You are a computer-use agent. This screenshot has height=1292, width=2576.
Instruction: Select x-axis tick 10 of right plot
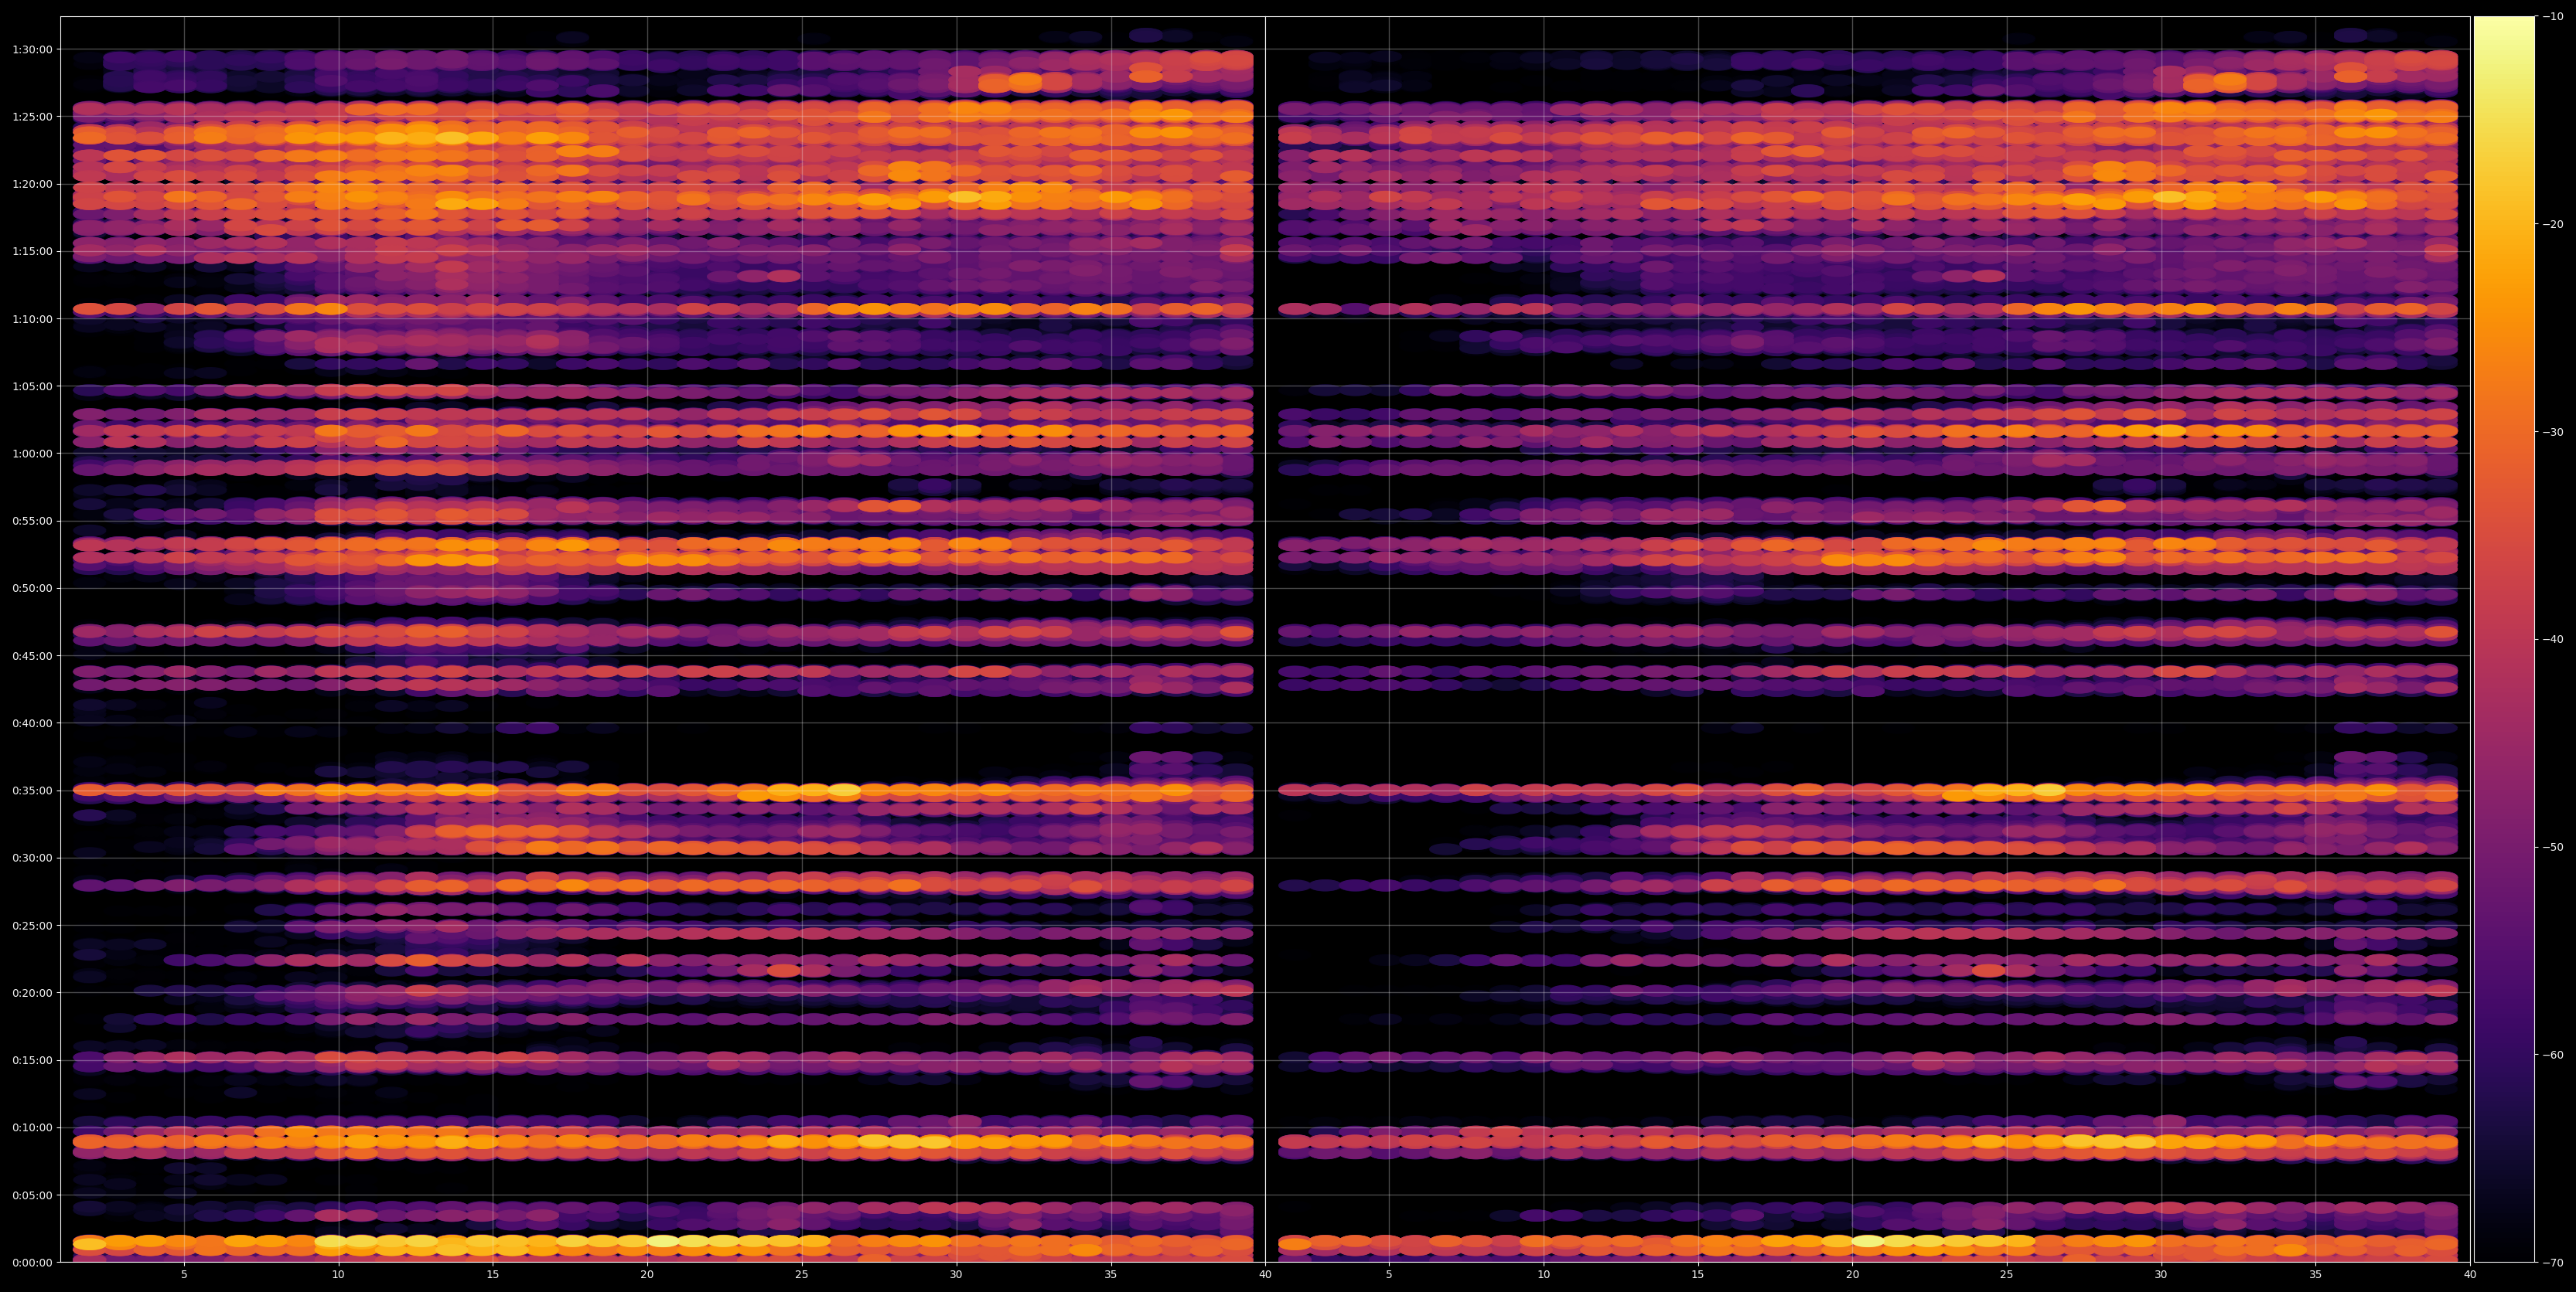pyautogui.click(x=1543, y=1275)
